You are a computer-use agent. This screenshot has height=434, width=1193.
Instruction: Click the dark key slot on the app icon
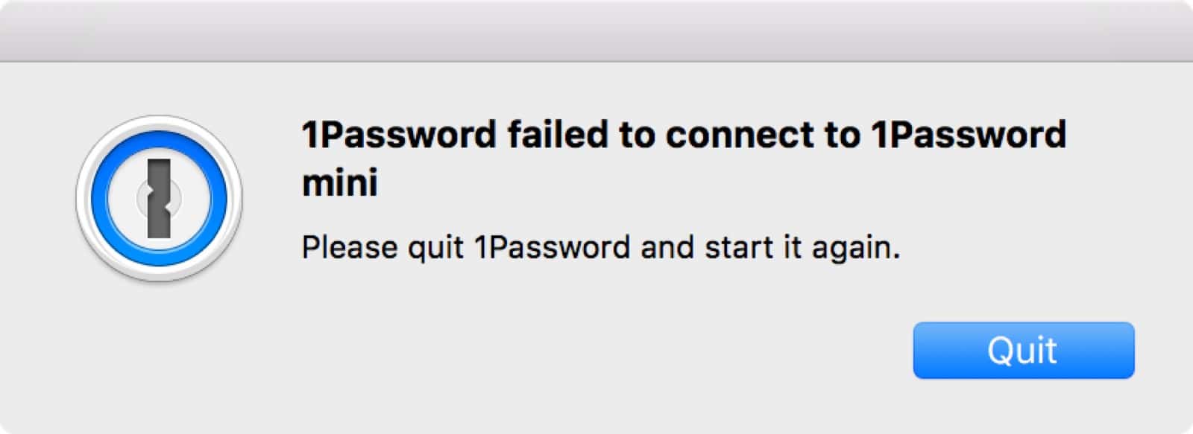(x=159, y=199)
